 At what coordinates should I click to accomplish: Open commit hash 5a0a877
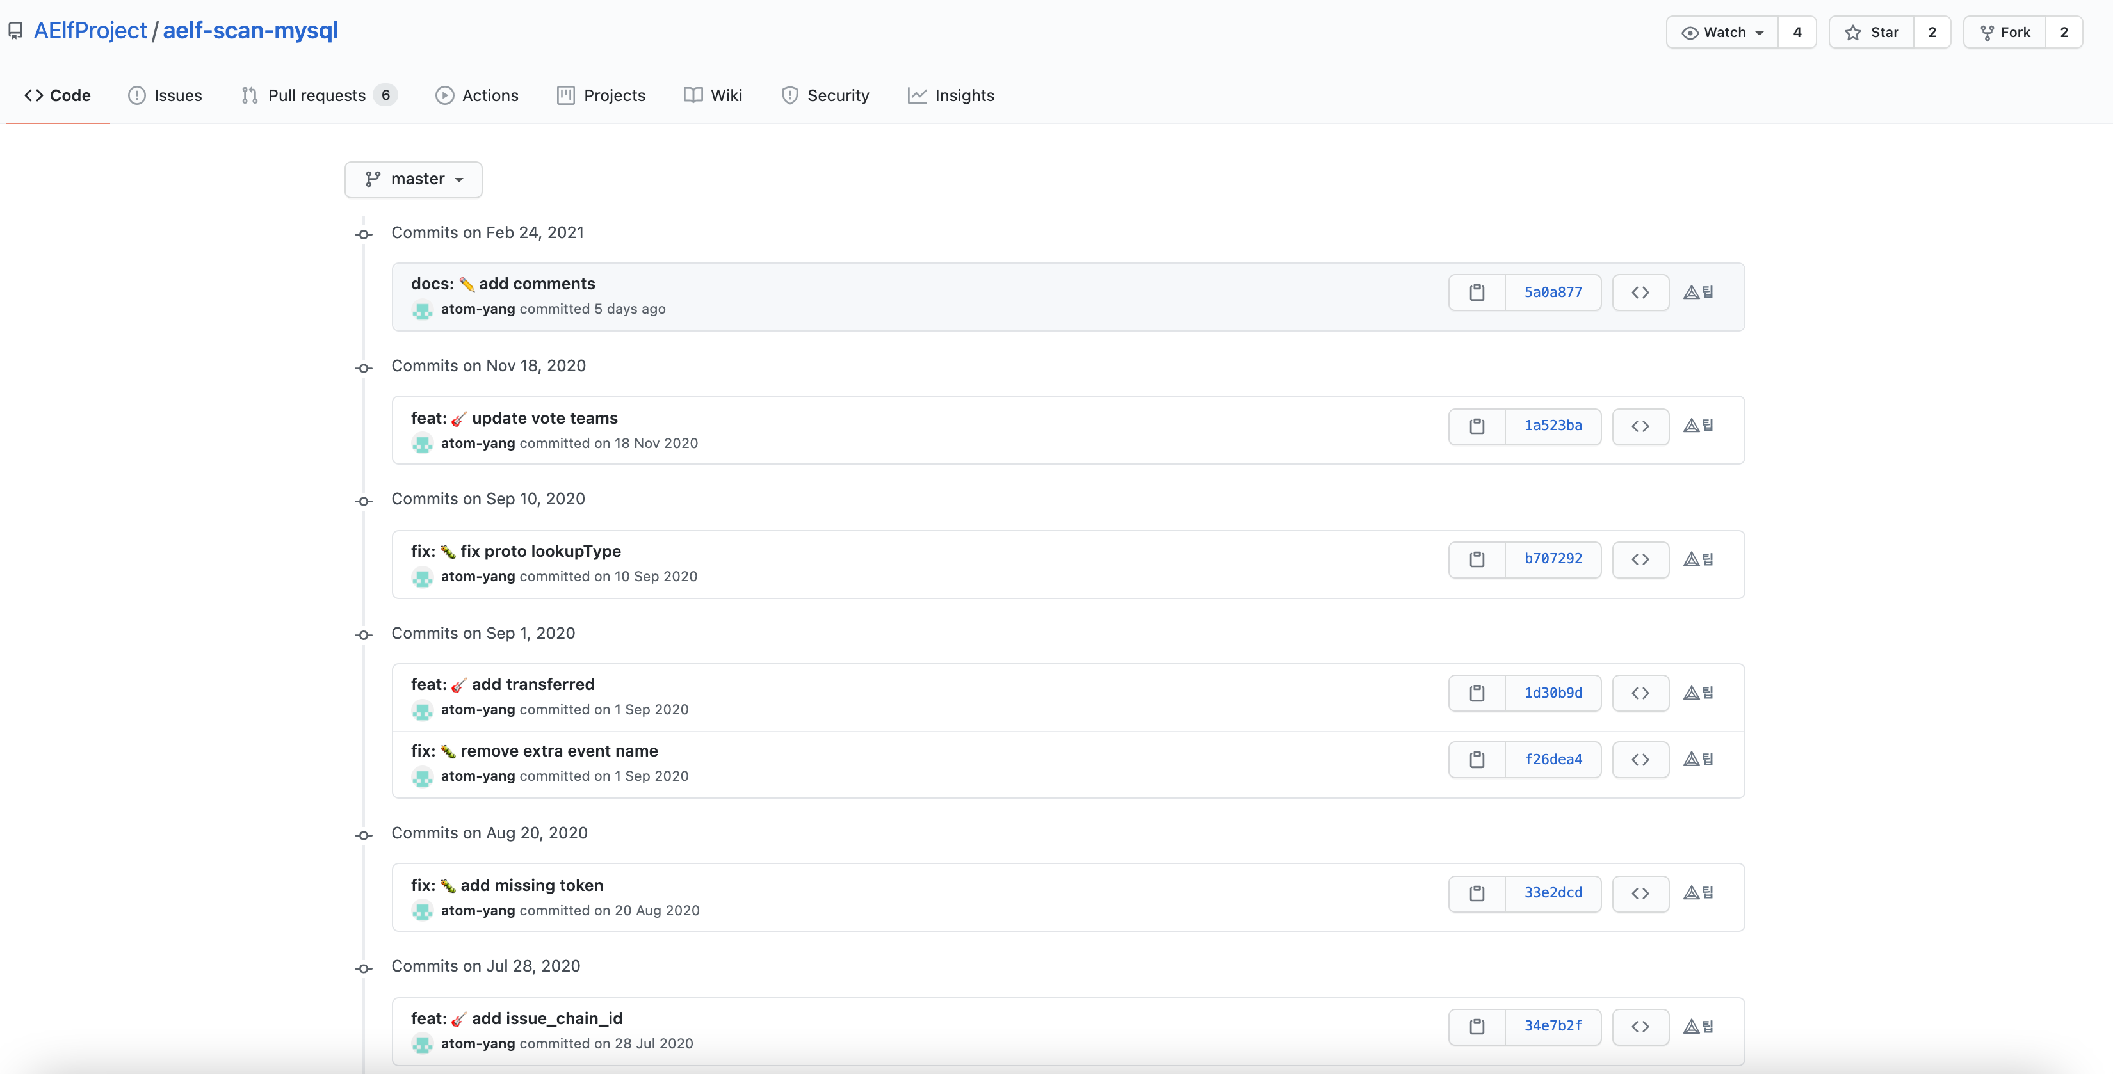[1553, 293]
